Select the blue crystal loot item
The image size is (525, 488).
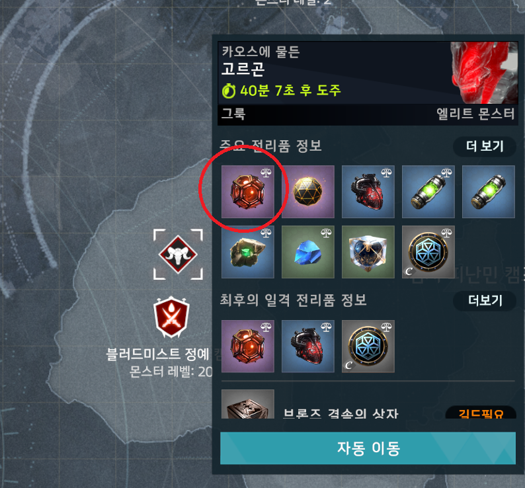point(307,252)
